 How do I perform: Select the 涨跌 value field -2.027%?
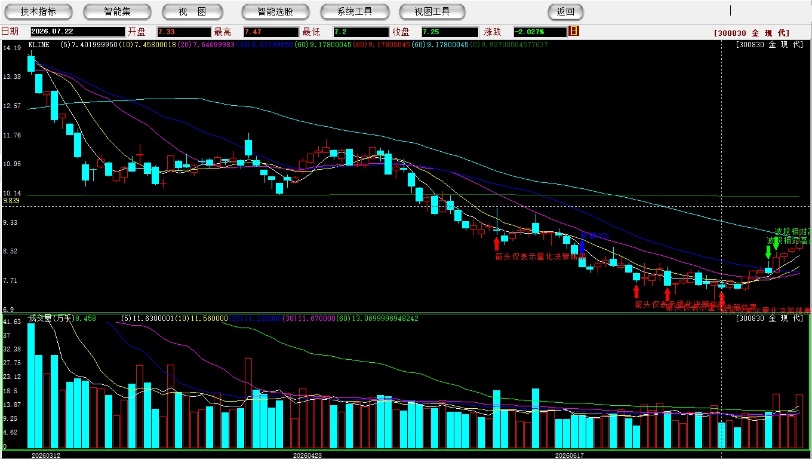pos(540,32)
